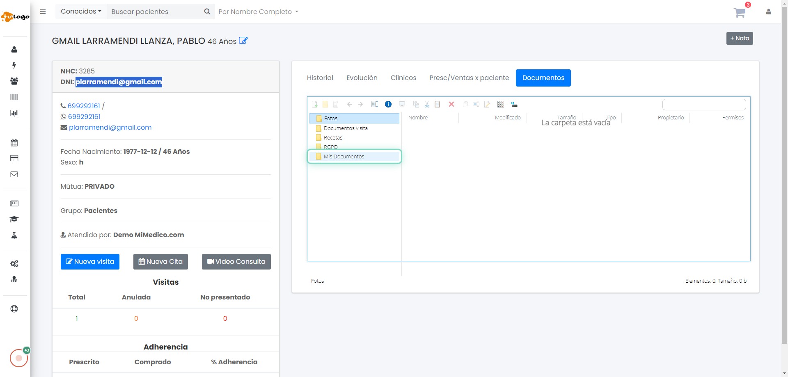Select the Documentos tab
Viewport: 788px width, 377px height.
coord(543,78)
